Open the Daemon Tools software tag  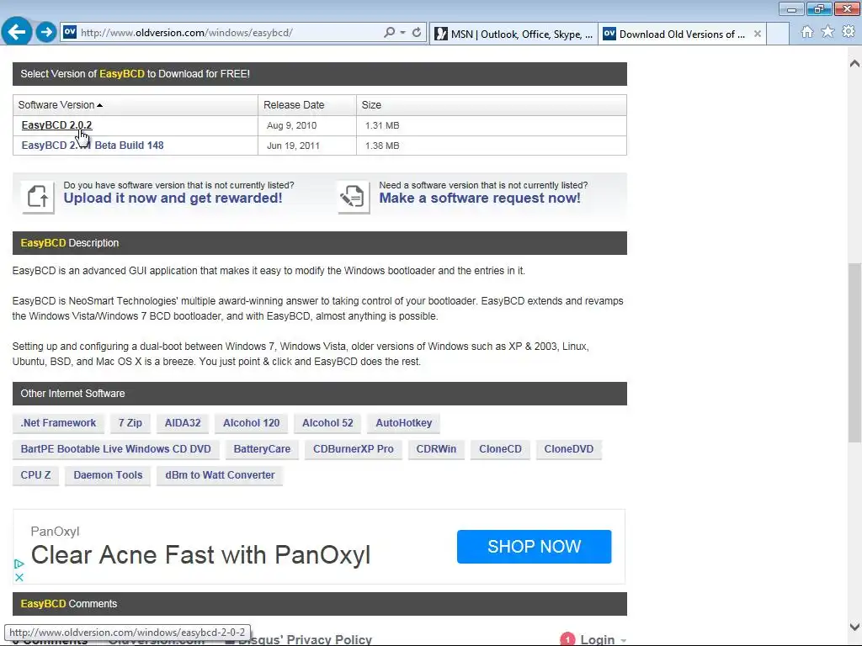[x=108, y=475]
